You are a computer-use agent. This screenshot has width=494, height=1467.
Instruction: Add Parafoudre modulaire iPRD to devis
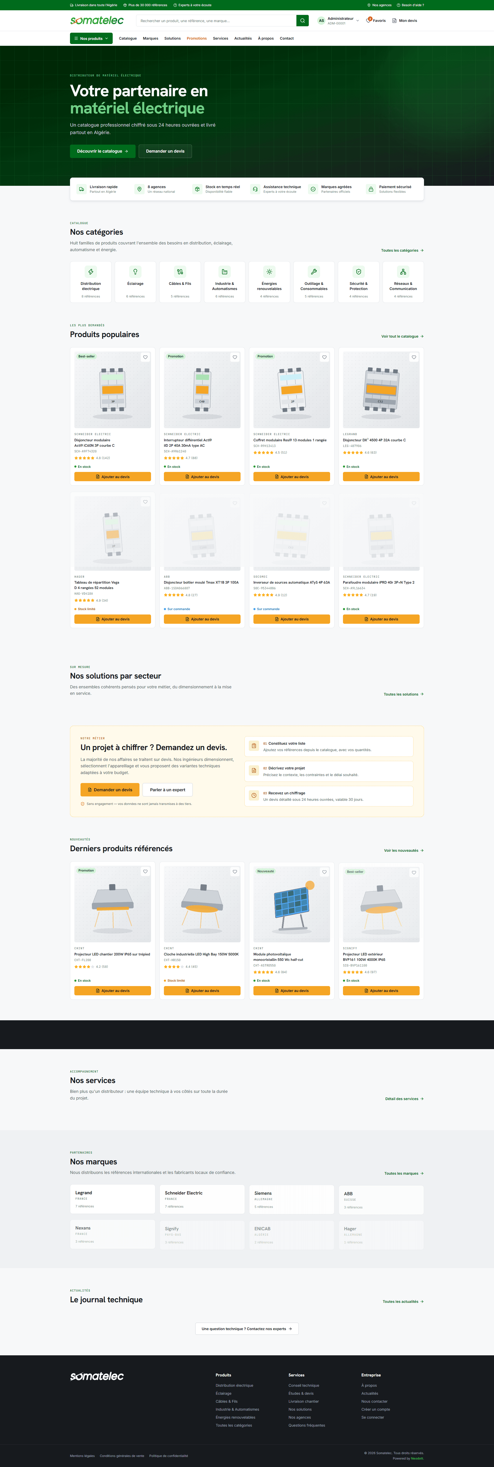381,619
